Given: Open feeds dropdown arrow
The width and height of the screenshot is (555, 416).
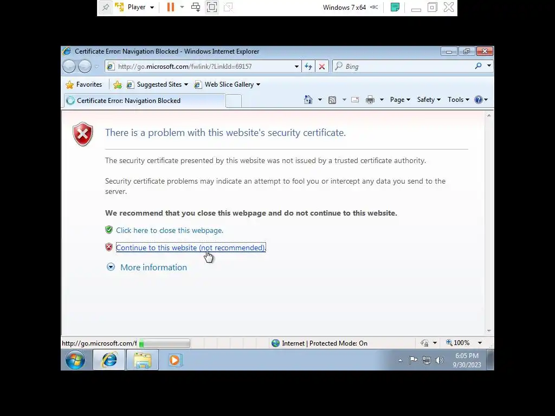Looking at the screenshot, I should tap(344, 100).
